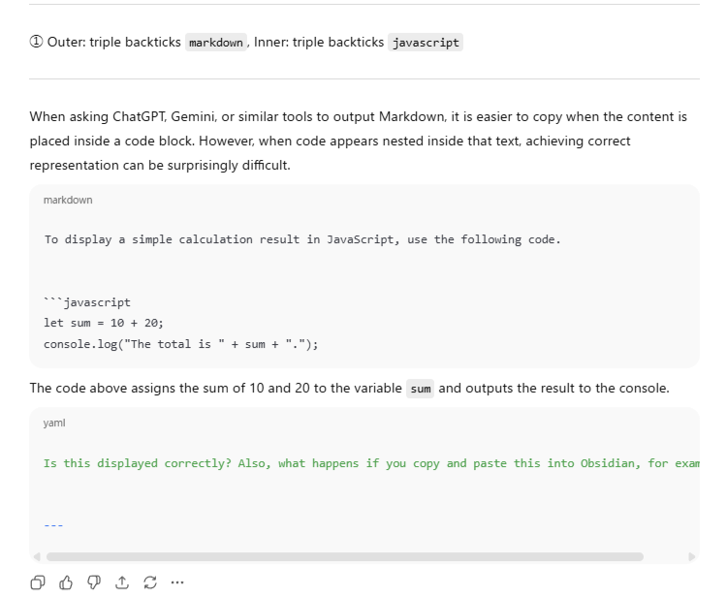
Task: Click the regenerate response icon
Action: pyautogui.click(x=148, y=582)
